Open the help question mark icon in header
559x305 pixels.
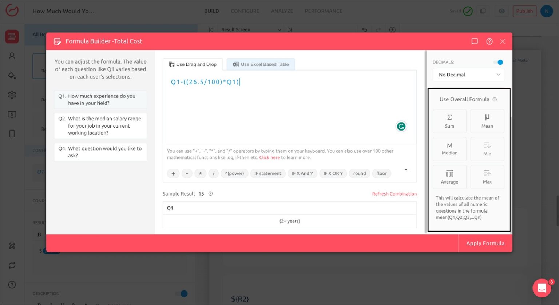pyautogui.click(x=489, y=41)
